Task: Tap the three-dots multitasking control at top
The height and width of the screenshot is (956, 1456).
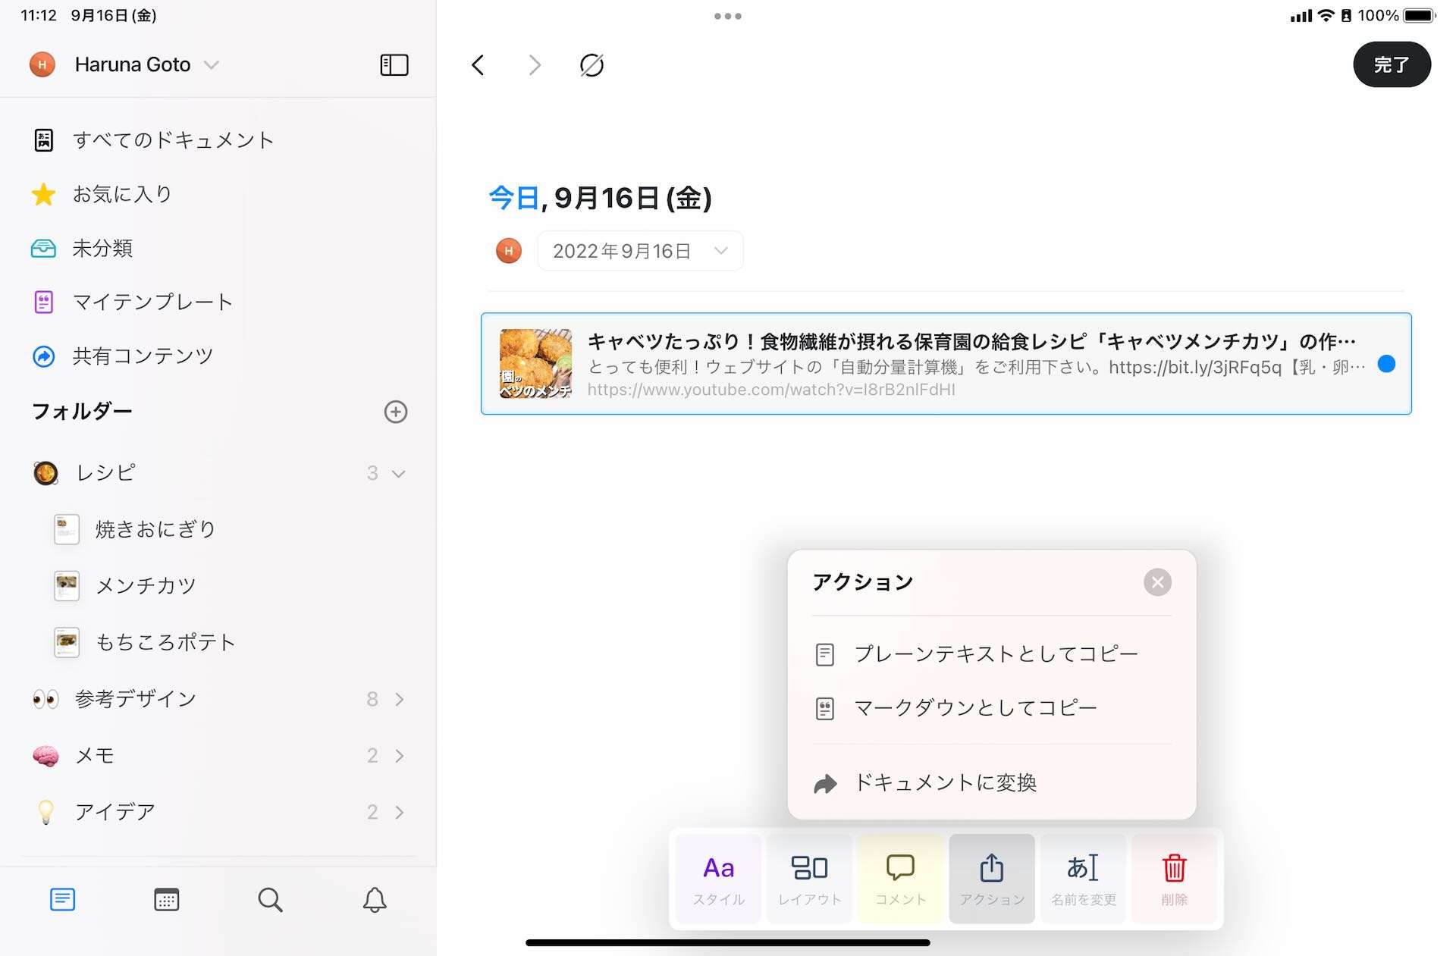Action: 727,16
